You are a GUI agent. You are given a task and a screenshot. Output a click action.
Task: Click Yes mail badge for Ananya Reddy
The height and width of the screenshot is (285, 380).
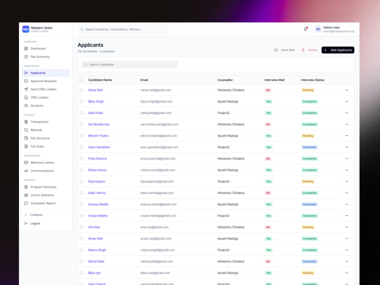tap(269, 204)
